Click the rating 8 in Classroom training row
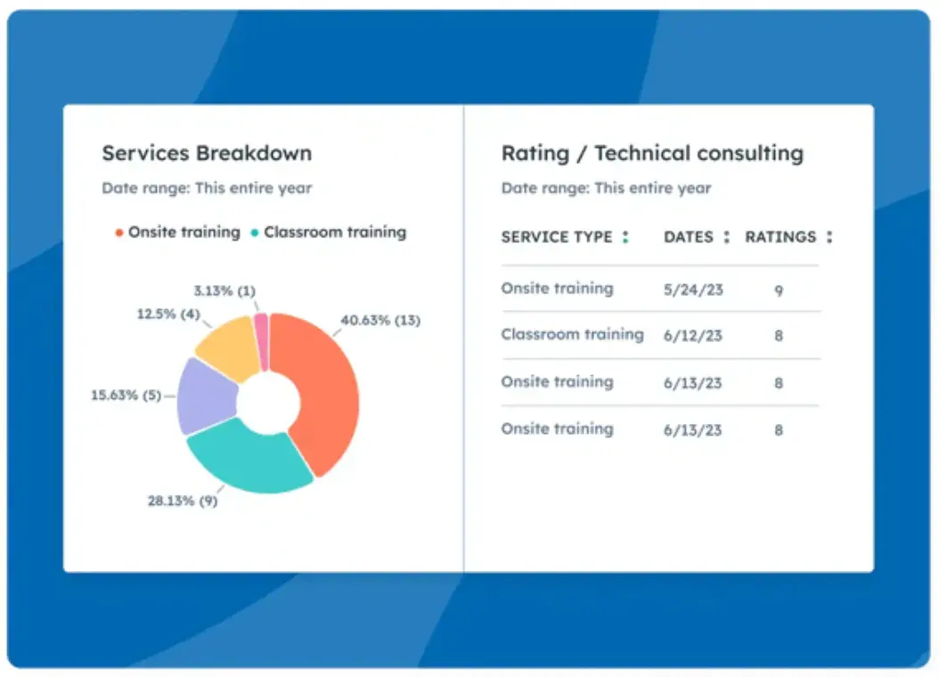Screen dimensions: 939x677 tap(779, 336)
